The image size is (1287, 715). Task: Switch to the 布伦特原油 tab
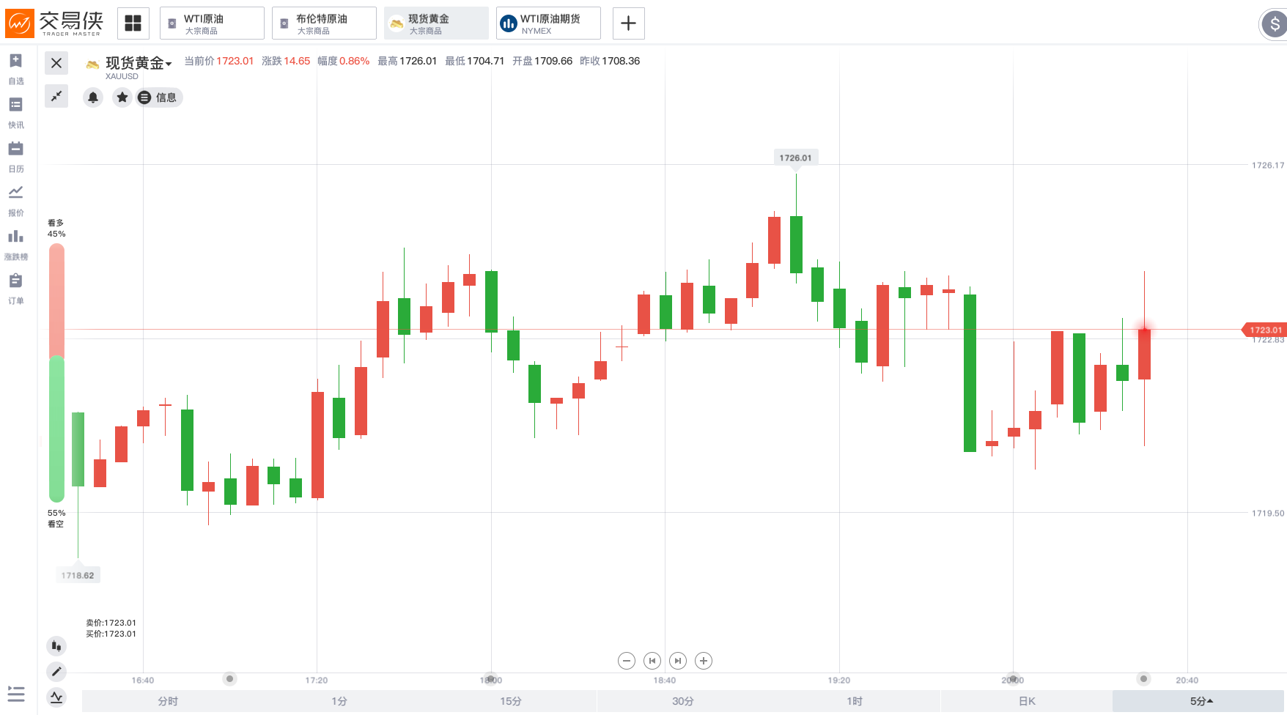click(x=324, y=23)
